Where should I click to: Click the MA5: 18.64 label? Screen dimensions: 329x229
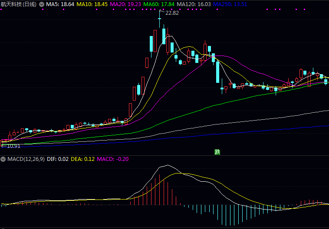[x=60, y=4]
